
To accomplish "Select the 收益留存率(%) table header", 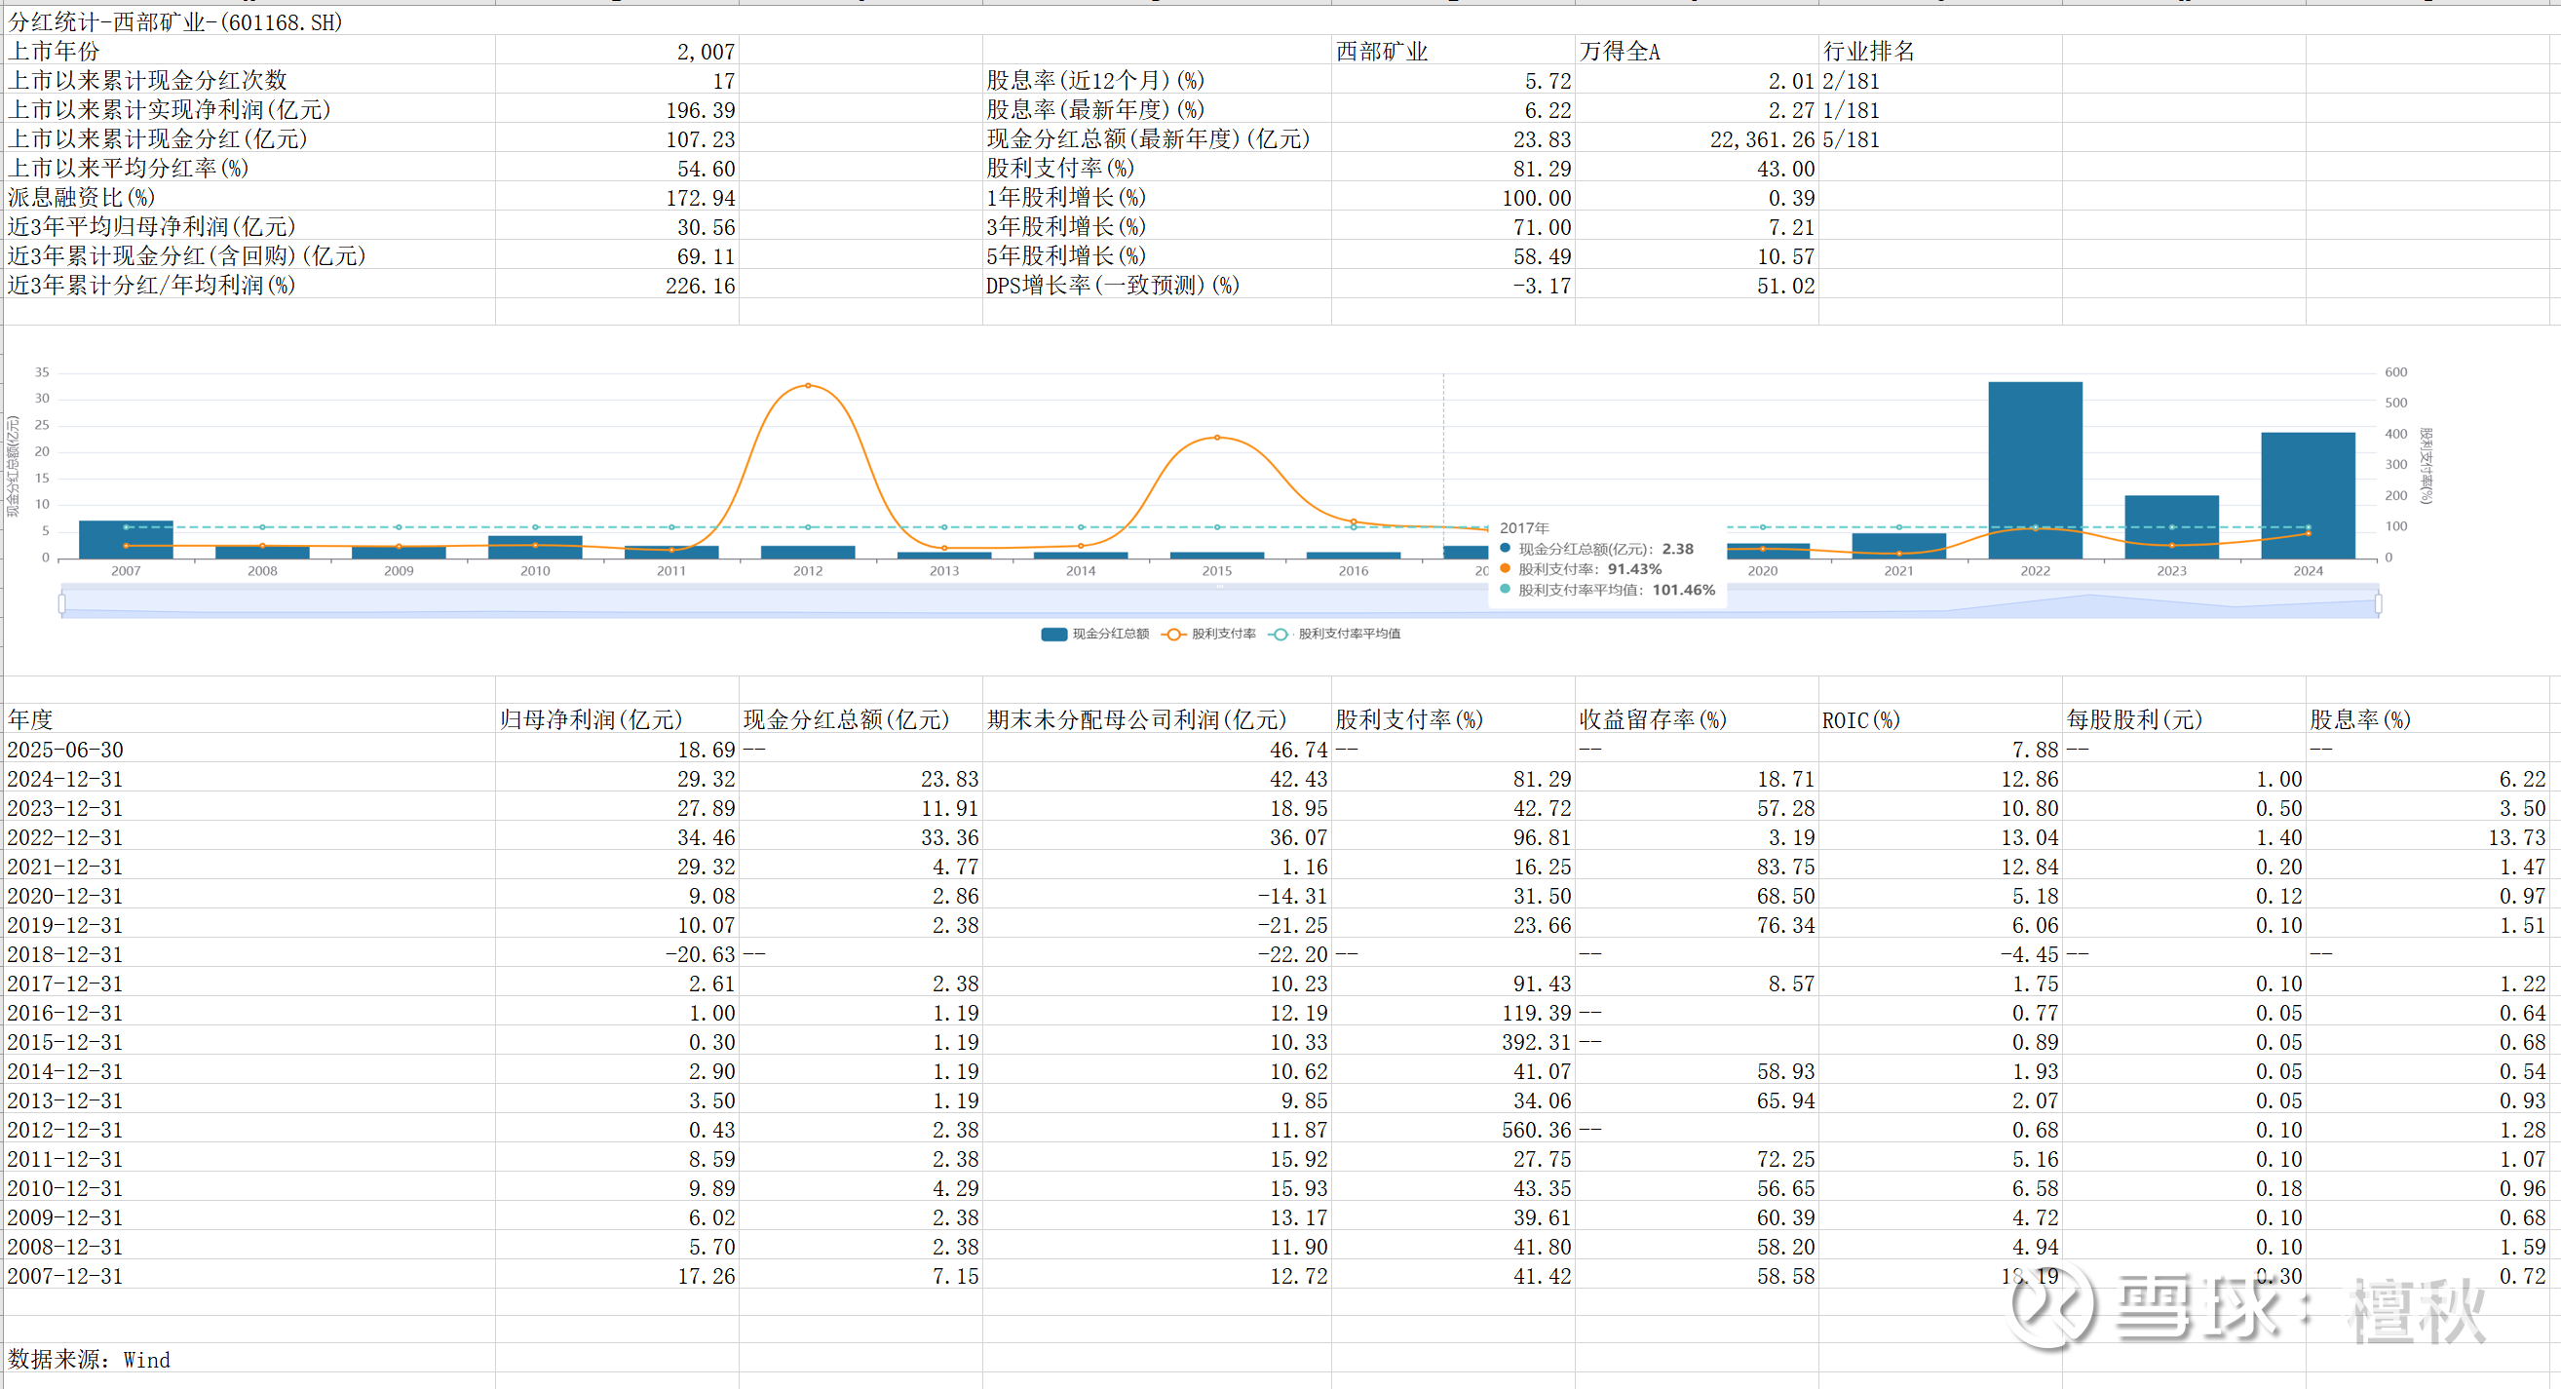I will pos(1696,718).
